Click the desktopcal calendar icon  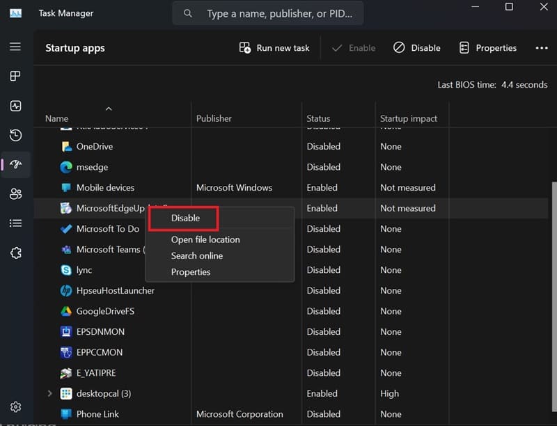coord(66,393)
